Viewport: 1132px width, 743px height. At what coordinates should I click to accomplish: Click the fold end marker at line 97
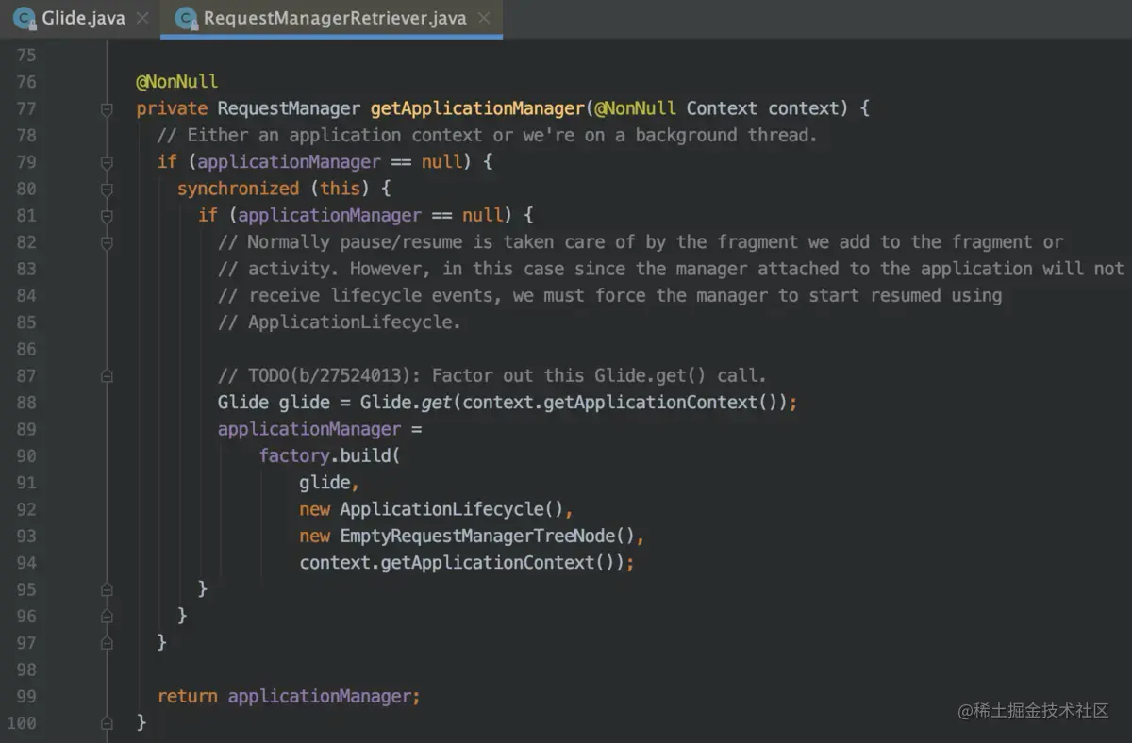coord(107,643)
